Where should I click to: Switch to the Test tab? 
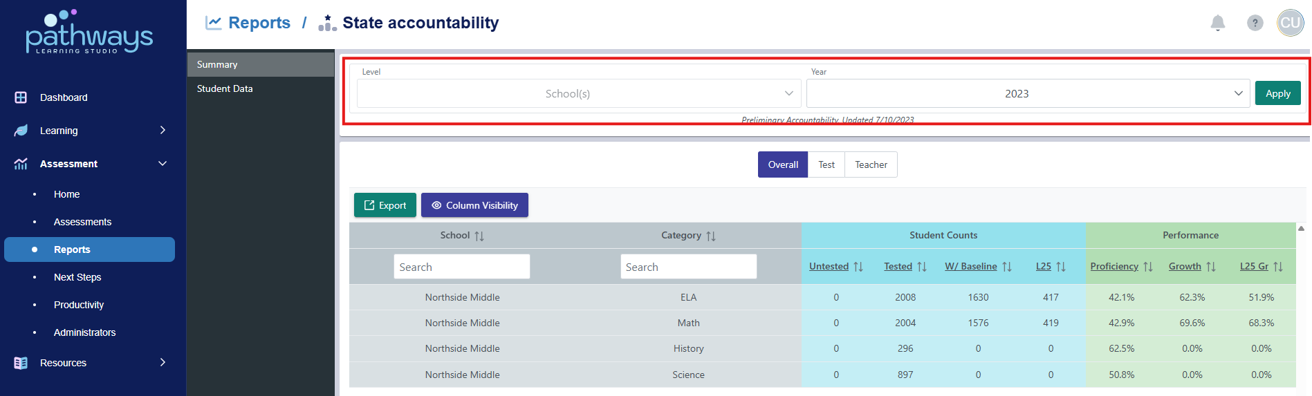[826, 164]
